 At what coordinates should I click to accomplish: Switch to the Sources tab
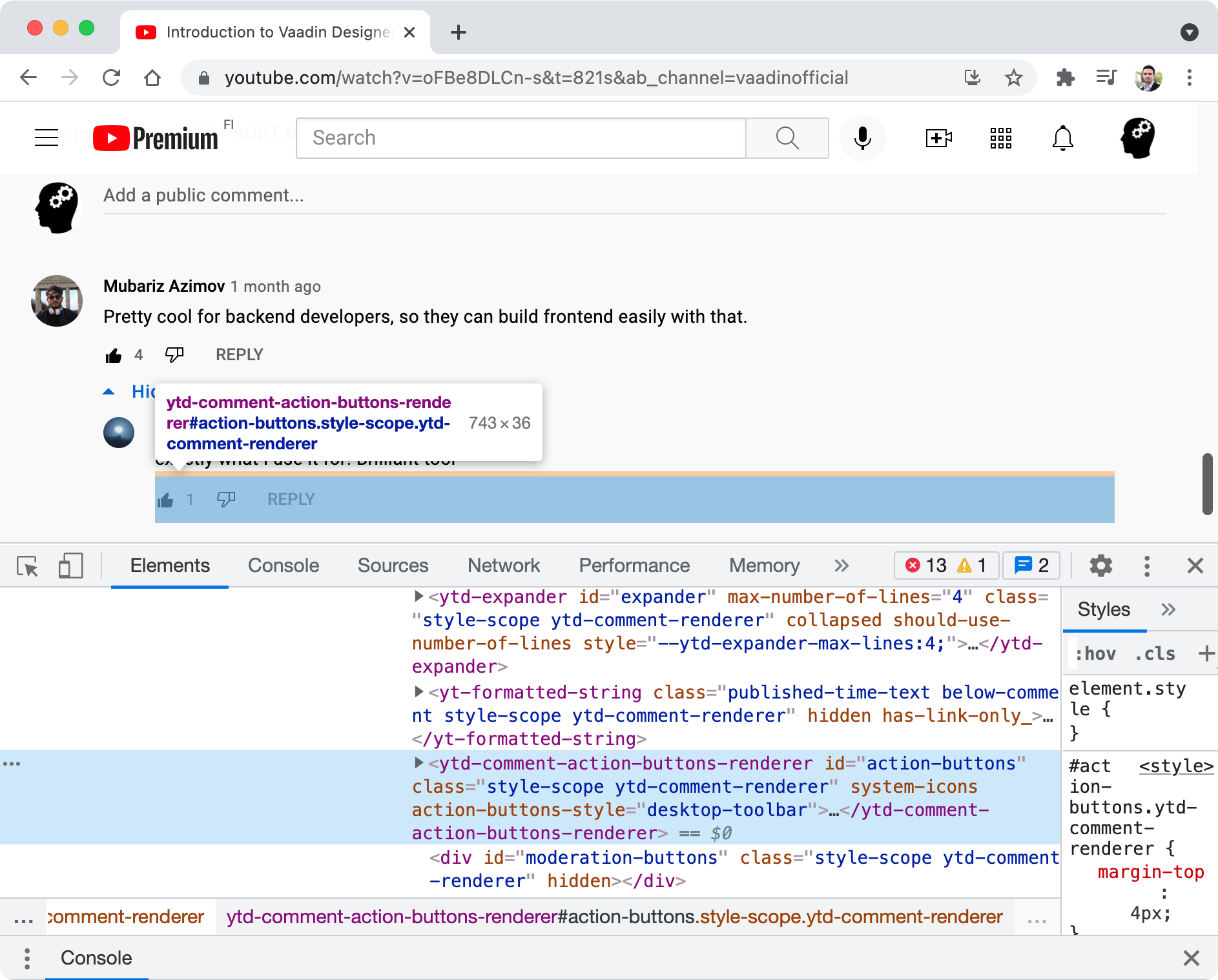coord(393,566)
